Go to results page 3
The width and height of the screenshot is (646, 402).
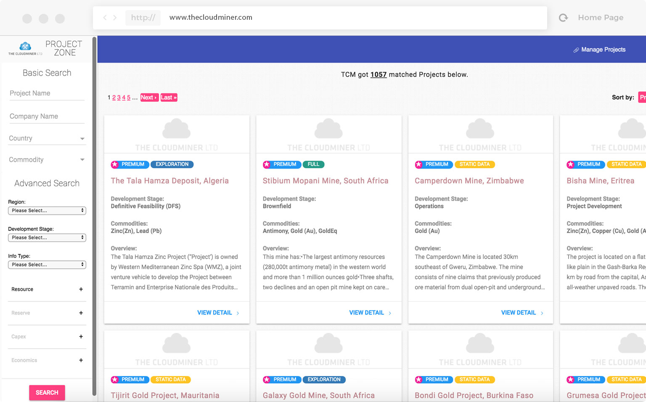[119, 98]
